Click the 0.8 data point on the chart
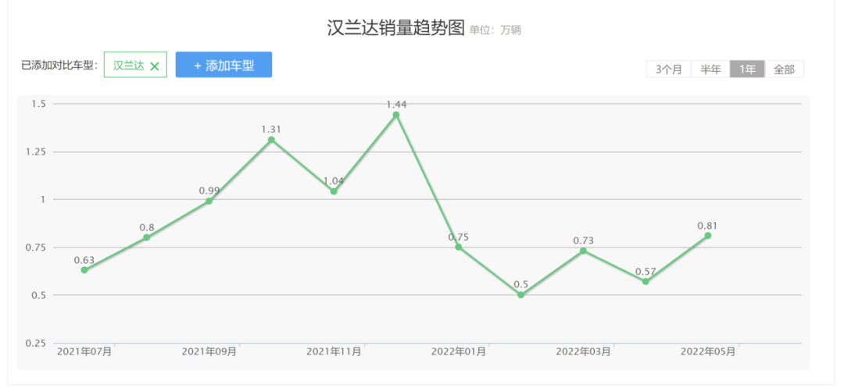The image size is (844, 392). (x=146, y=237)
